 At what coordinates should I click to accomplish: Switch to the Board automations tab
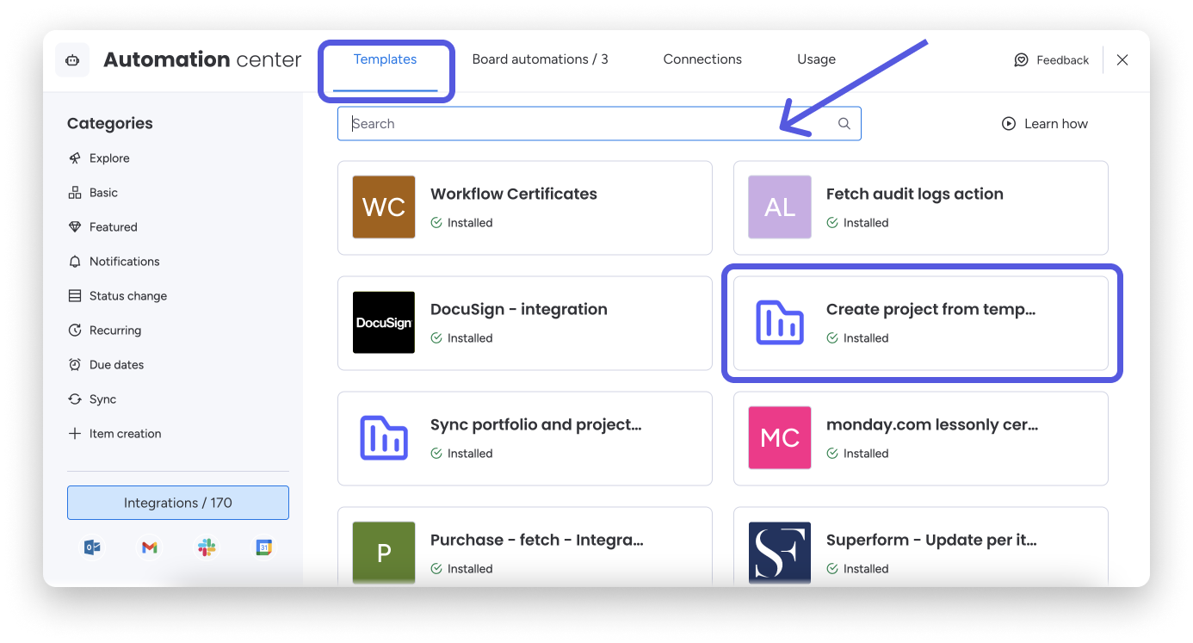point(541,59)
